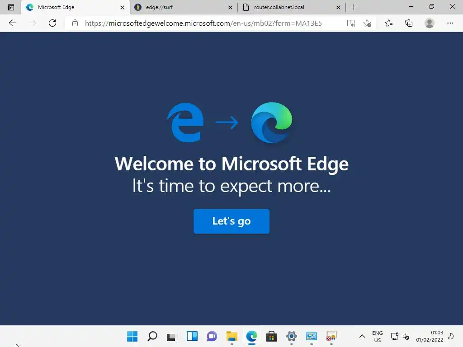Close the Edge browser window
The width and height of the screenshot is (463, 347).
point(452,6)
